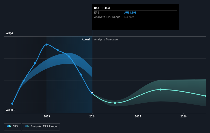Click the peak EPS point at 2023

[x=47, y=45]
